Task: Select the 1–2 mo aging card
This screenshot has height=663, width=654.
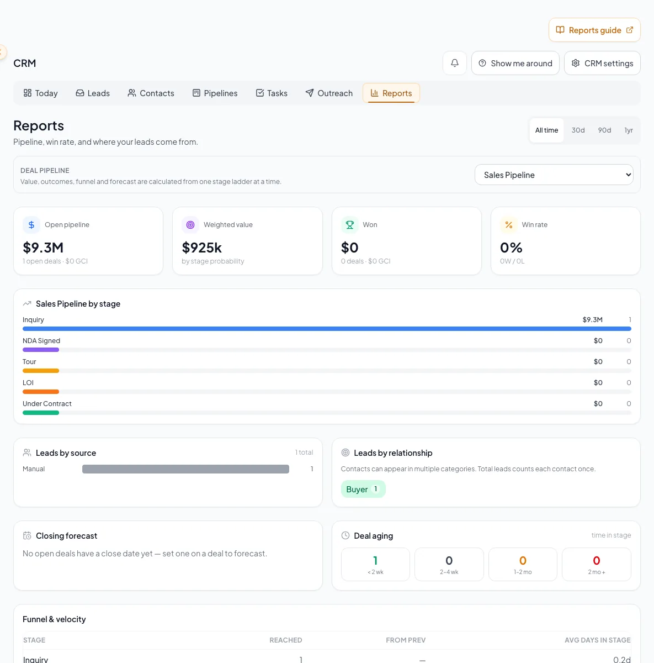Action: pos(523,564)
